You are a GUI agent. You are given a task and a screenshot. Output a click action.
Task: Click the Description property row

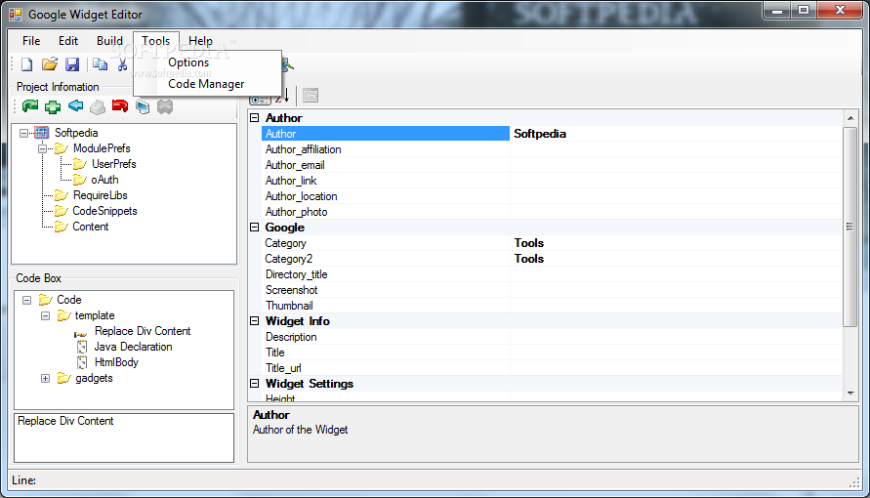552,337
